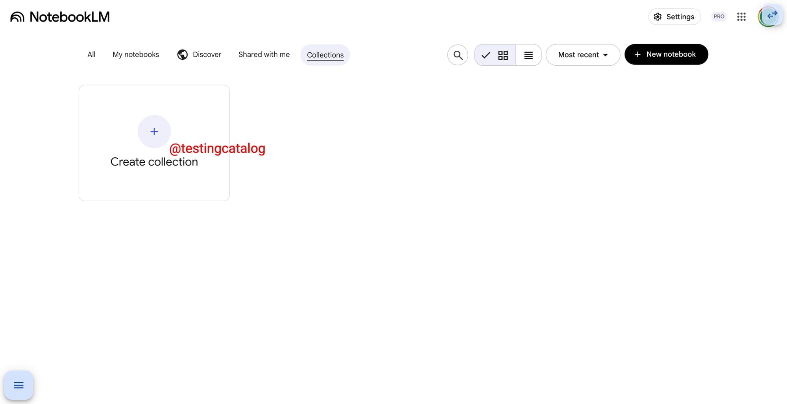This screenshot has height=404, width=787.
Task: Click the Most recent dropdown arrow
Action: tap(605, 55)
